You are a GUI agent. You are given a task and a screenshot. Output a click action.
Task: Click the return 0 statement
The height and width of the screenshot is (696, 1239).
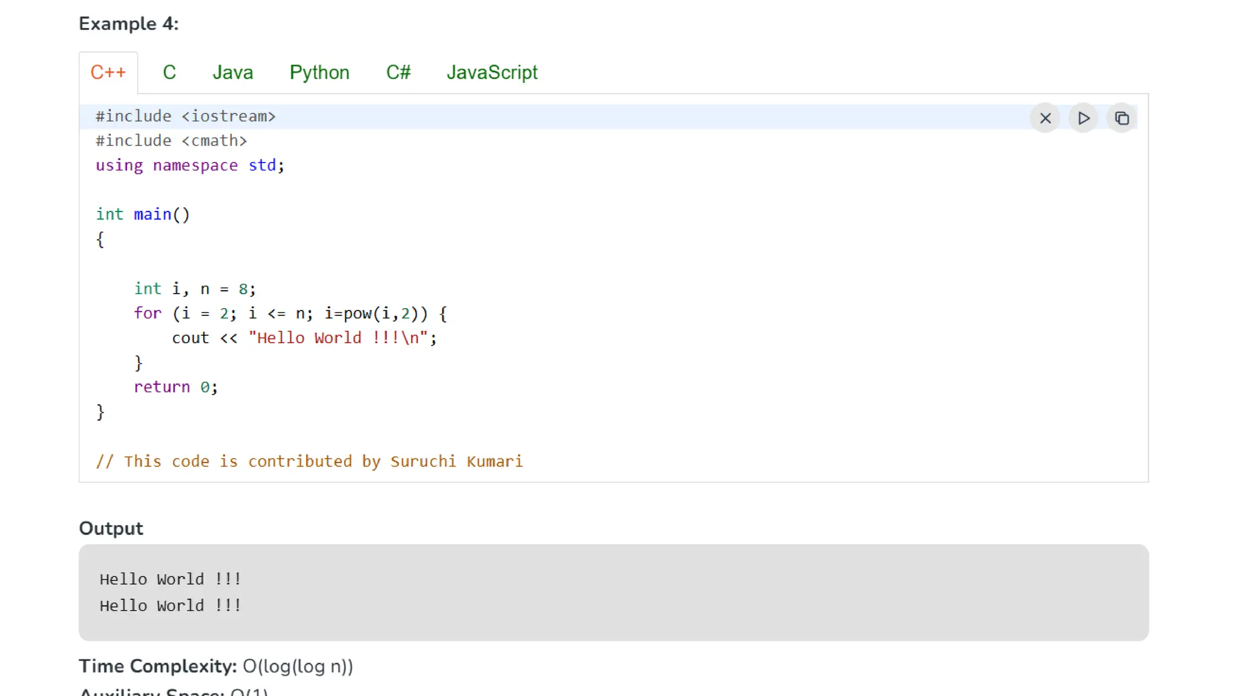pyautogui.click(x=175, y=387)
